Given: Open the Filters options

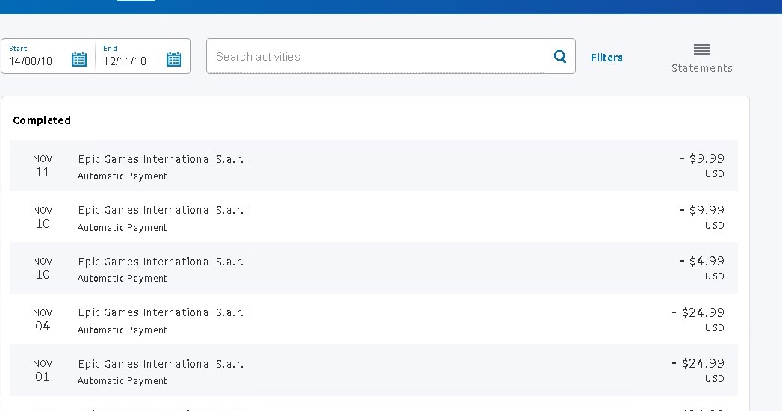Looking at the screenshot, I should pyautogui.click(x=606, y=58).
